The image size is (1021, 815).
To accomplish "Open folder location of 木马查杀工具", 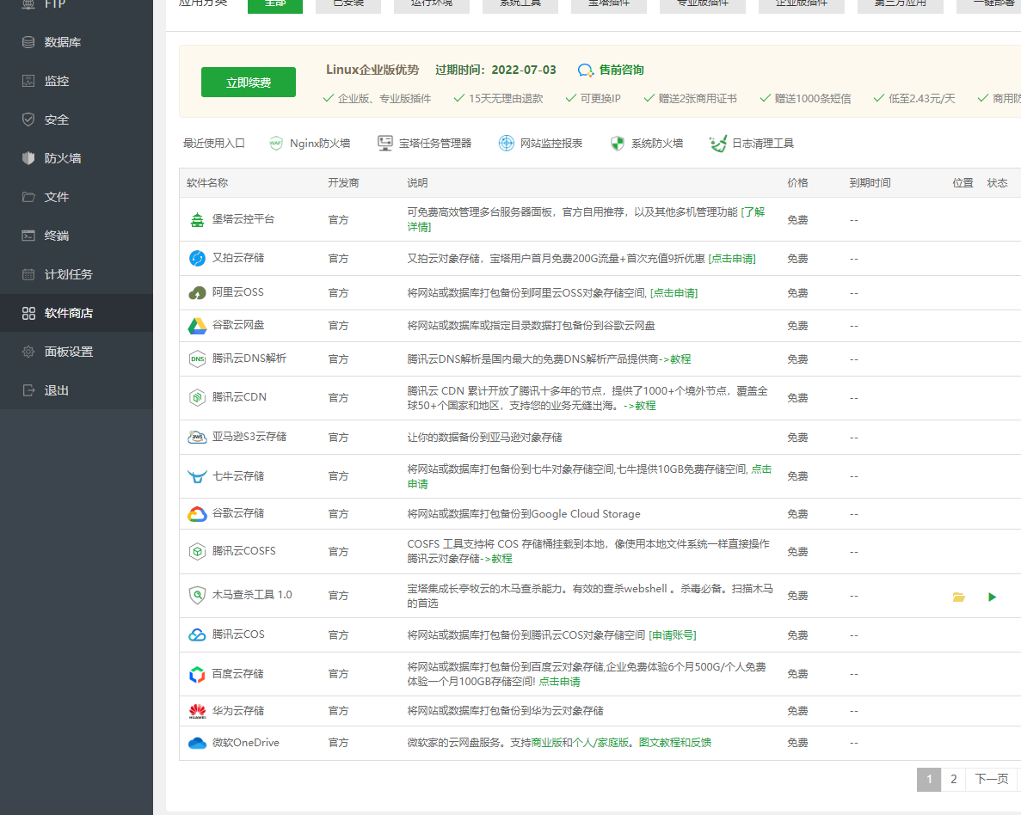I will [x=958, y=597].
